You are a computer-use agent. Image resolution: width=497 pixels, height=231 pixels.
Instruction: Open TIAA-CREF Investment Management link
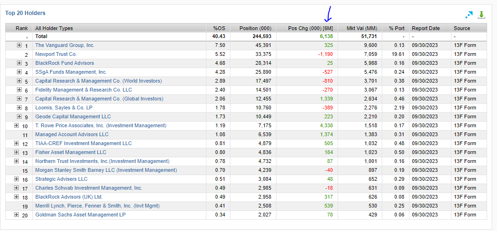click(83, 143)
